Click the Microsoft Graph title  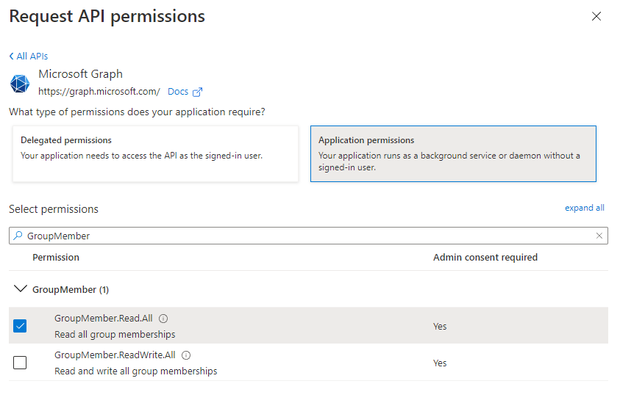(x=81, y=74)
